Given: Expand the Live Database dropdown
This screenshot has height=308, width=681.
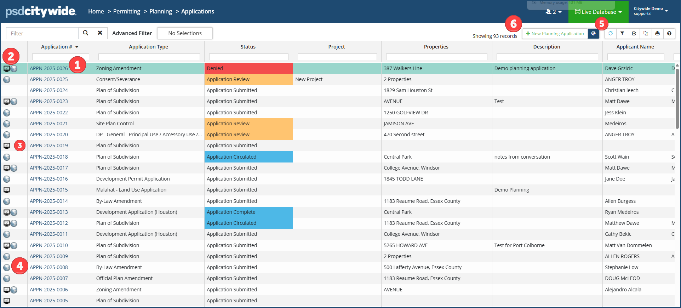Looking at the screenshot, I should pos(598,12).
